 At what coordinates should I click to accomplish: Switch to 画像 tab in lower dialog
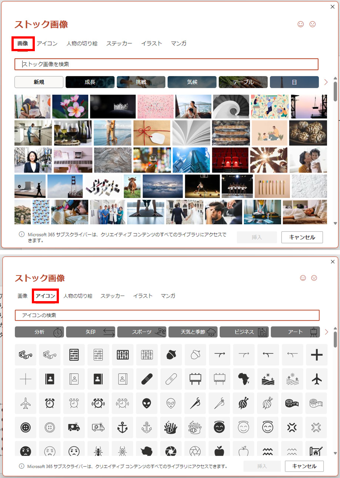pos(23,296)
